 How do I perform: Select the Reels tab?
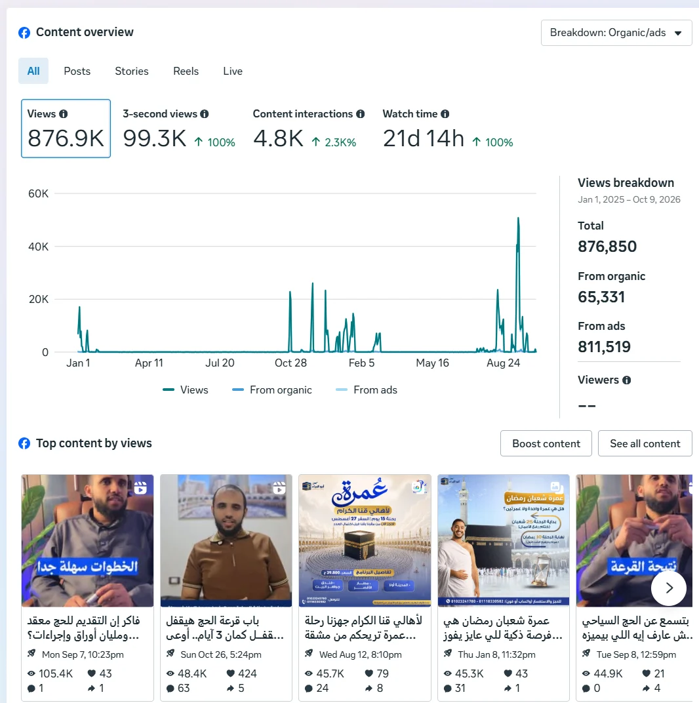[186, 71]
